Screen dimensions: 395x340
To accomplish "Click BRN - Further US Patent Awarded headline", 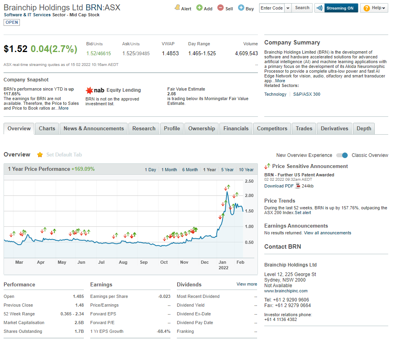I will click(x=299, y=175).
